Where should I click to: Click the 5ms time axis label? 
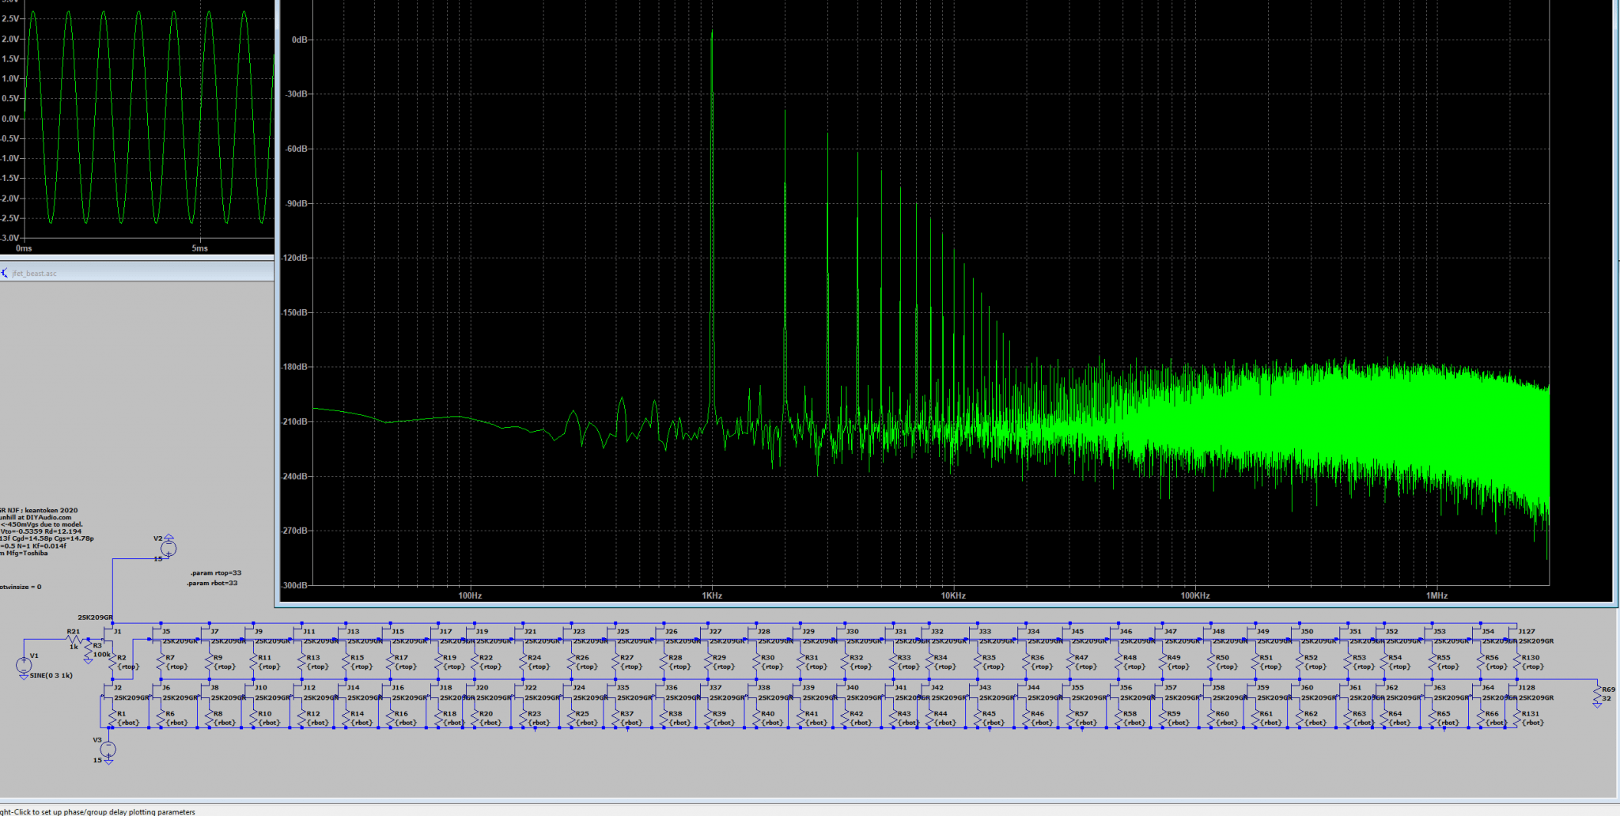pyautogui.click(x=199, y=248)
